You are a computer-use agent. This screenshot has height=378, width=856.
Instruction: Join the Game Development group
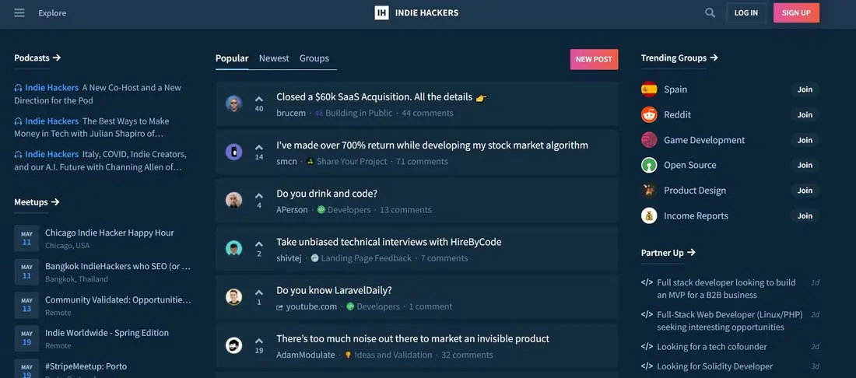click(805, 140)
